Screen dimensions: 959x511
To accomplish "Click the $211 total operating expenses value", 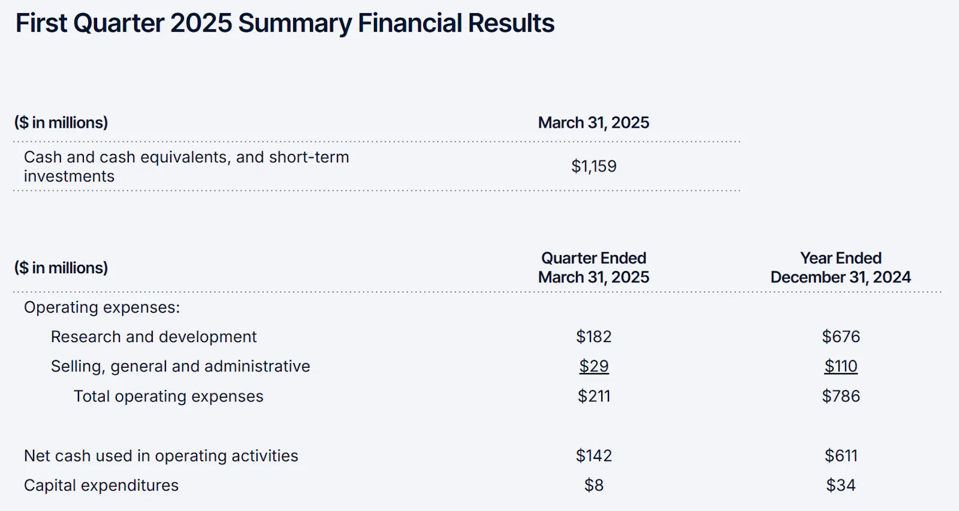I will click(x=594, y=396).
